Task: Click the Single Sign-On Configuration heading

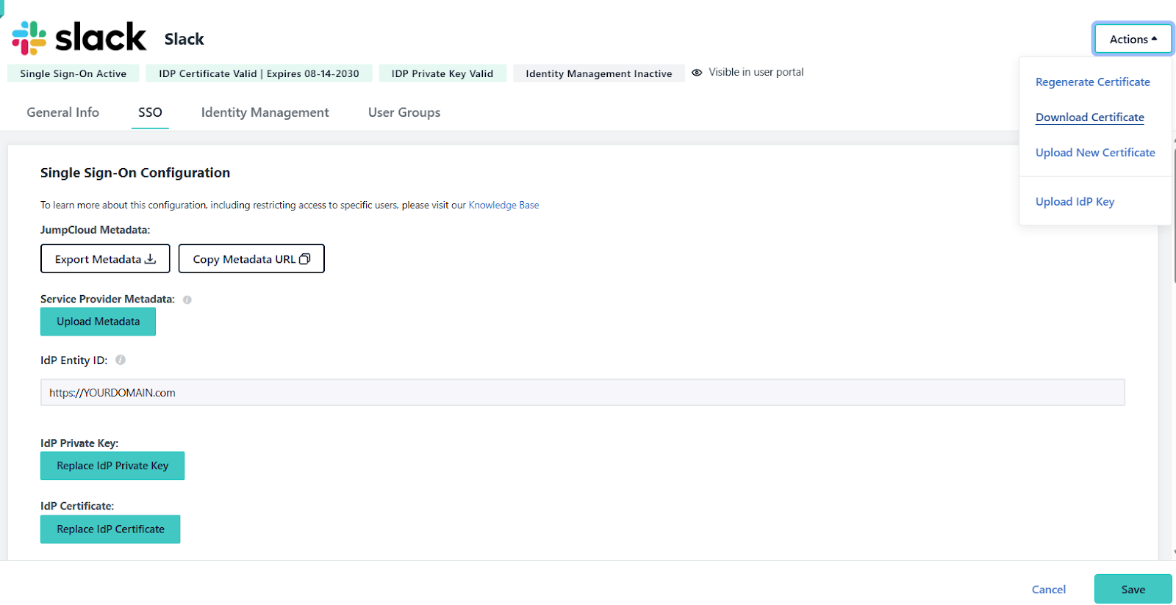Action: coord(135,173)
